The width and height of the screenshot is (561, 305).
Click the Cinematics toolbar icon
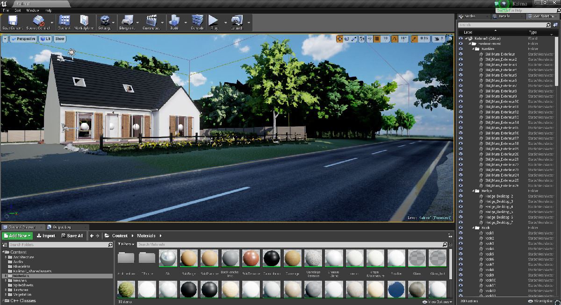(x=151, y=21)
